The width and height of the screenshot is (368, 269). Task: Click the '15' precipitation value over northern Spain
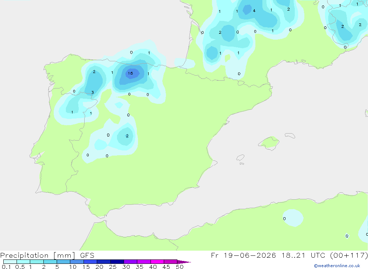pos(130,73)
